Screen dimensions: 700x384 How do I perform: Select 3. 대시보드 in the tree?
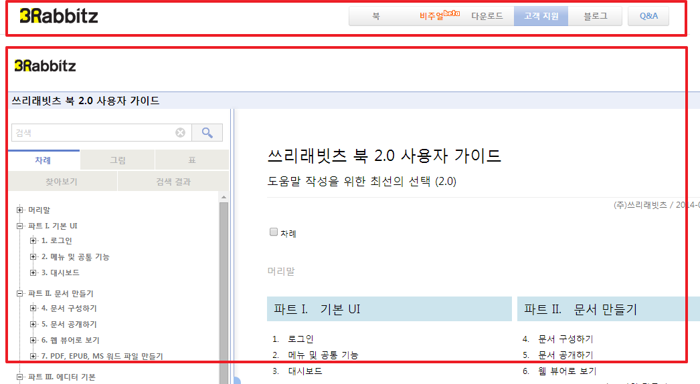[x=60, y=272]
